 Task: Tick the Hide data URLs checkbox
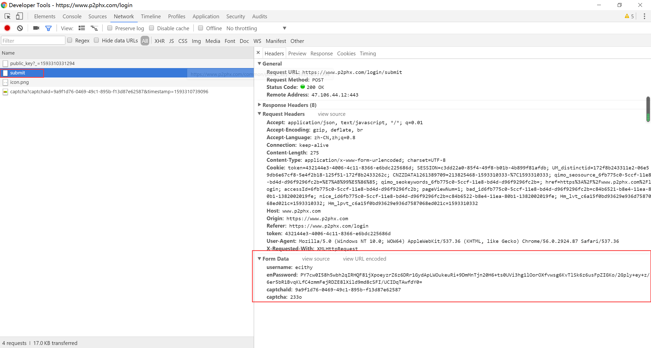coord(96,40)
